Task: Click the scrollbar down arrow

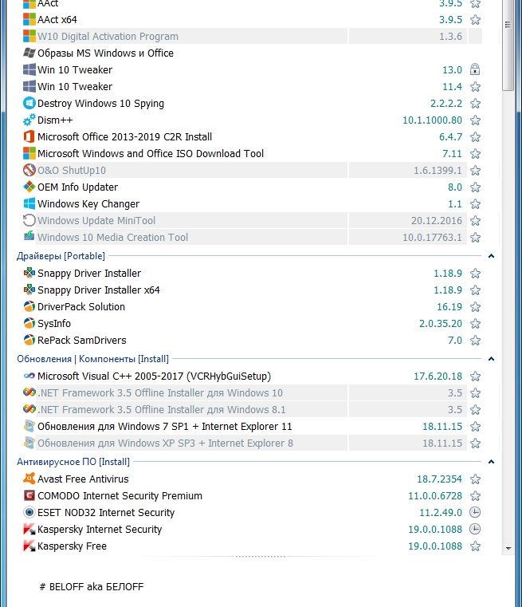Action: click(x=508, y=548)
